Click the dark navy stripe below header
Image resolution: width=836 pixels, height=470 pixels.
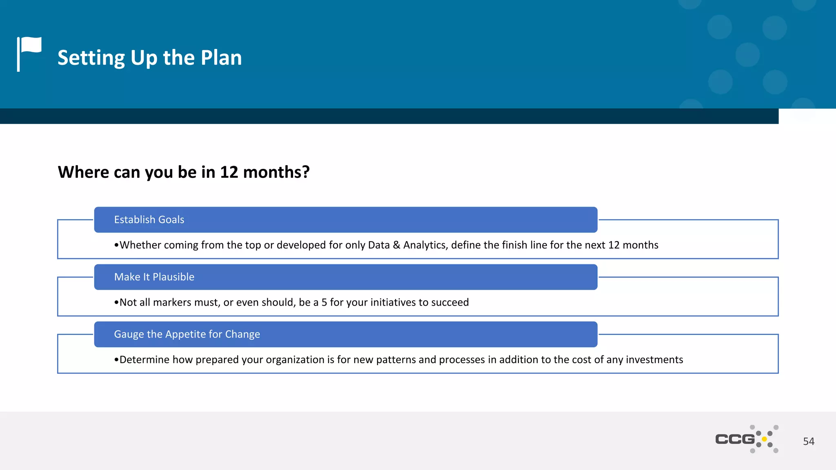click(388, 116)
